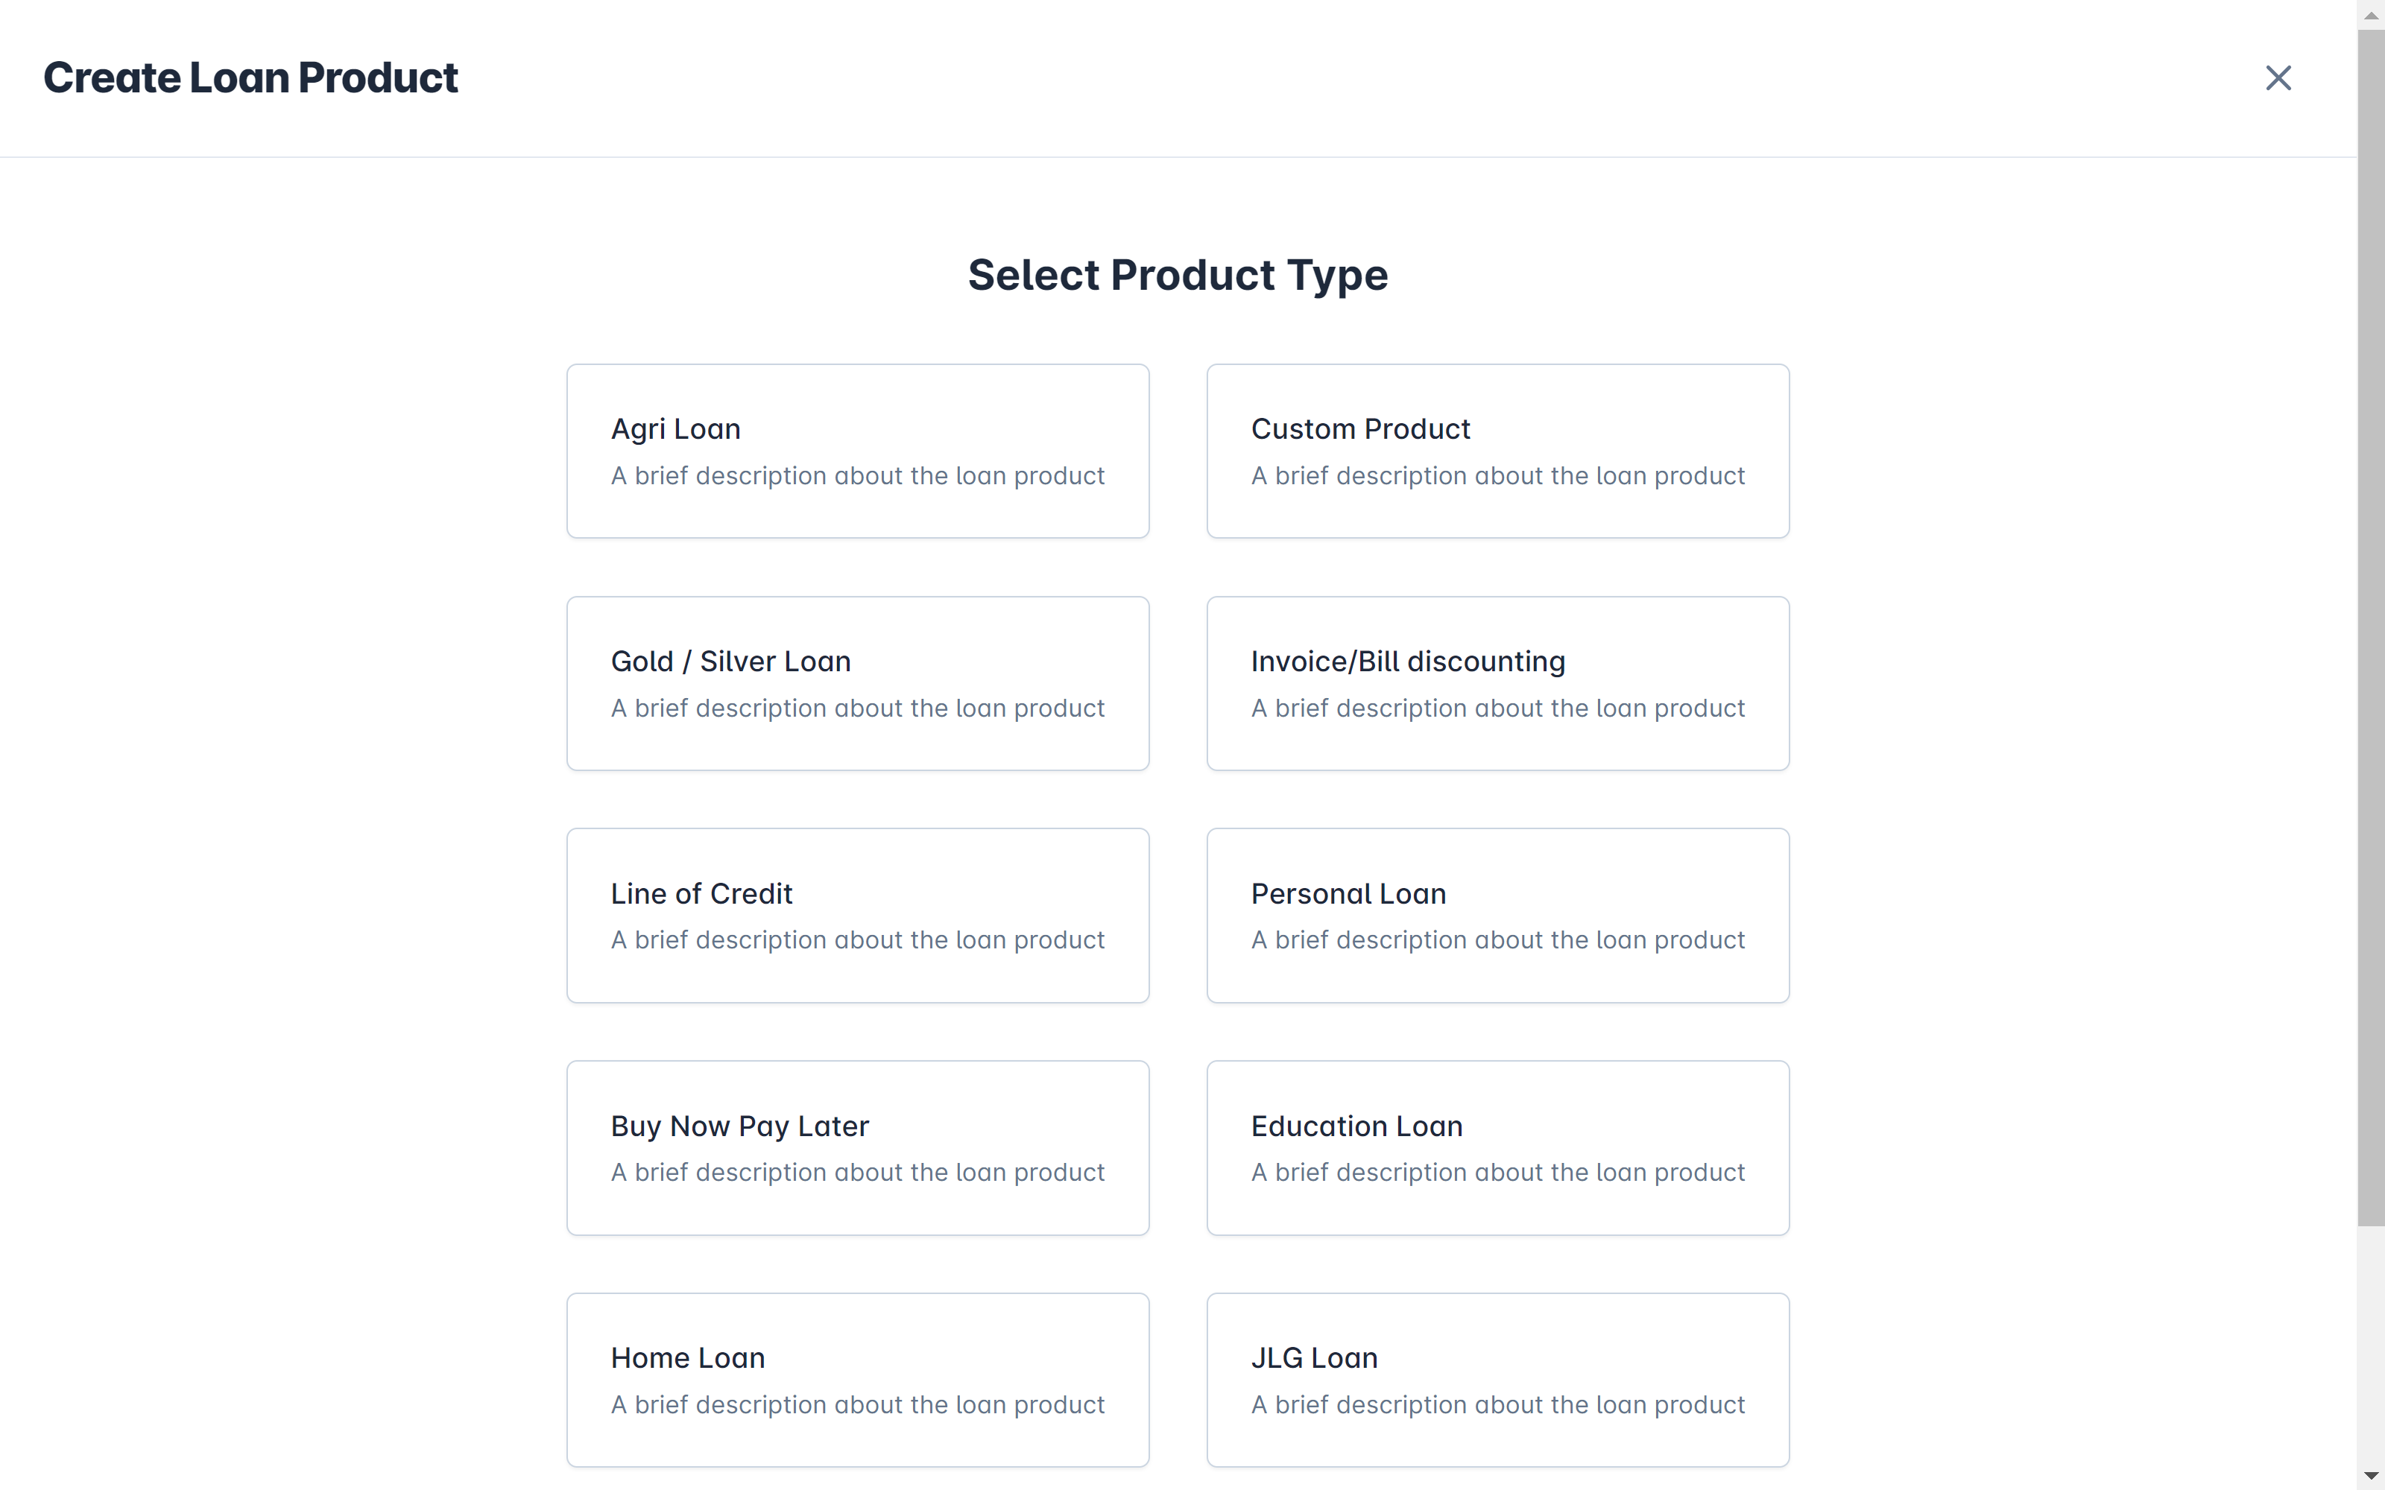The image size is (2385, 1490).
Task: Choose the Education Loan product type
Action: click(1496, 1147)
